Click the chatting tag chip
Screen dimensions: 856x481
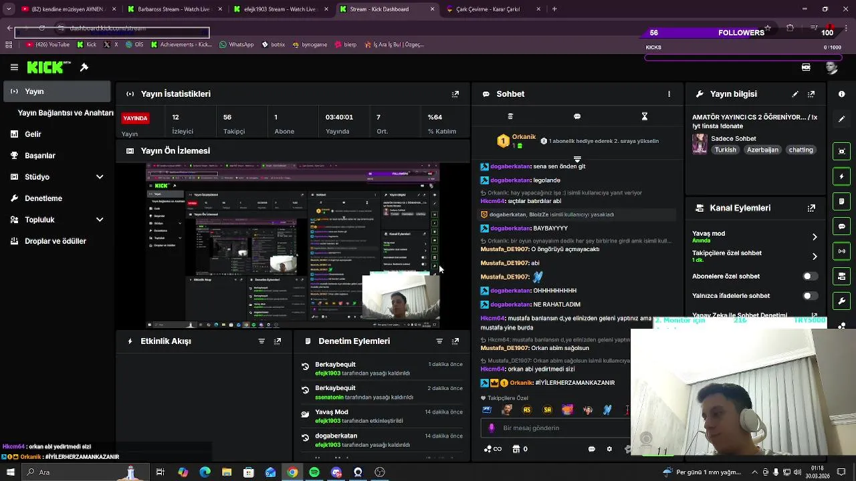(800, 150)
